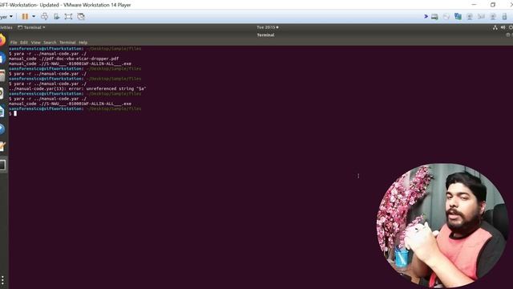Click the CD/DVD drive device icon

(x=446, y=17)
